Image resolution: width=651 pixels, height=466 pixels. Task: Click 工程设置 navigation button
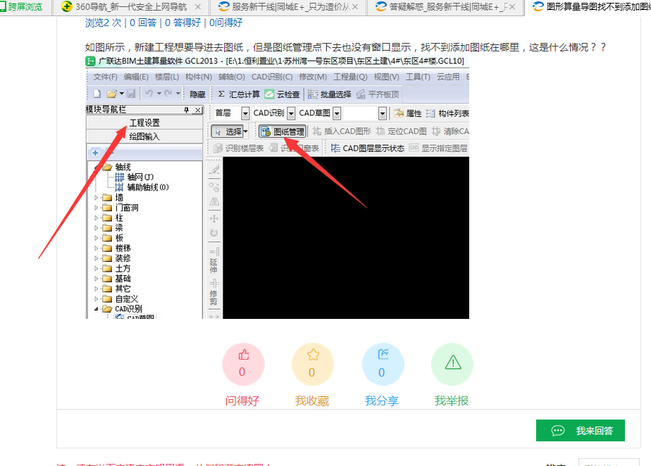144,122
